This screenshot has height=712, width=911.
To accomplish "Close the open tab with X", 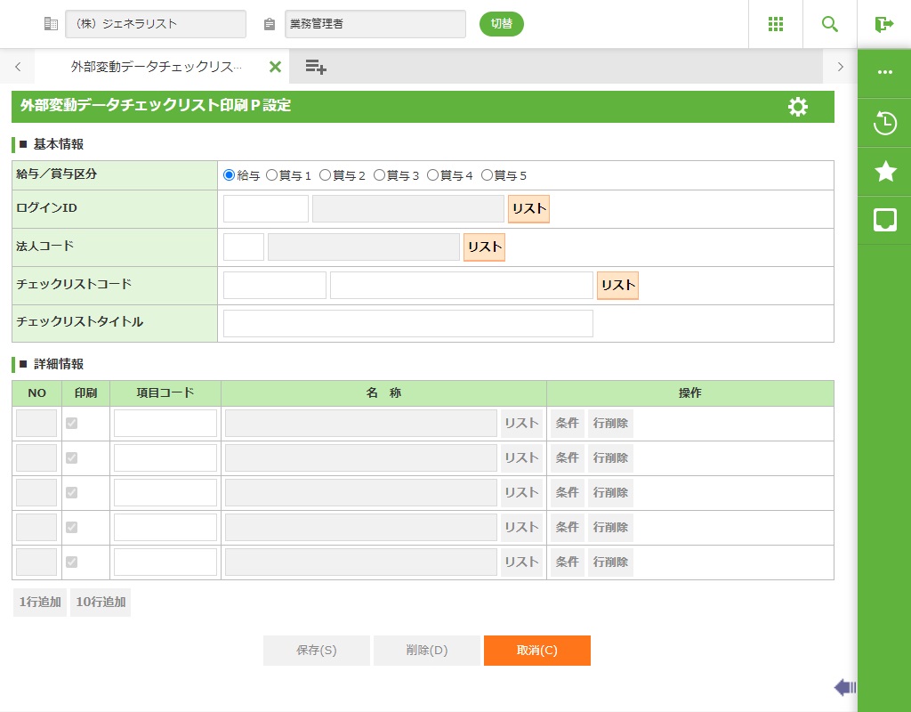I will pos(275,67).
